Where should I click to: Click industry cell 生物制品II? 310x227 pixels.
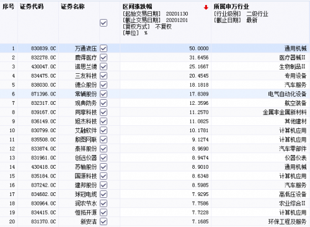click(x=293, y=66)
